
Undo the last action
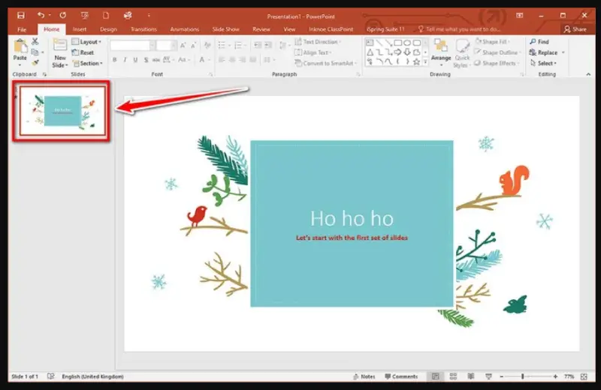(41, 15)
